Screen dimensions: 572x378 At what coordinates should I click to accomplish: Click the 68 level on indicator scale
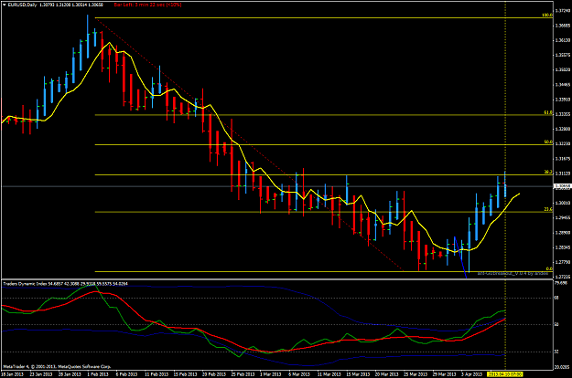(556, 298)
